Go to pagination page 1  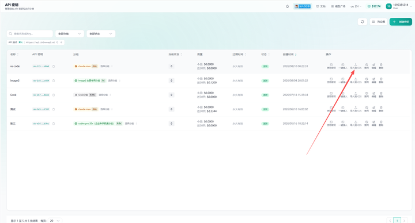pyautogui.click(x=397, y=221)
